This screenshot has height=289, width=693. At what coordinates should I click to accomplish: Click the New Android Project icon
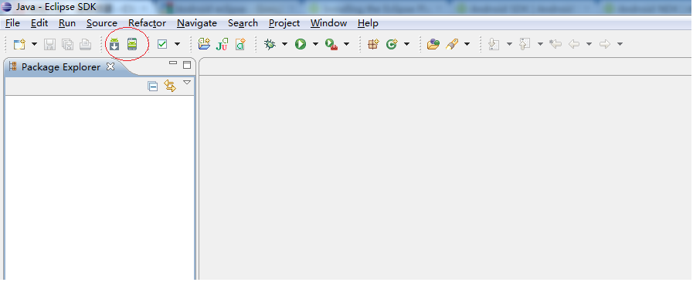tap(204, 44)
